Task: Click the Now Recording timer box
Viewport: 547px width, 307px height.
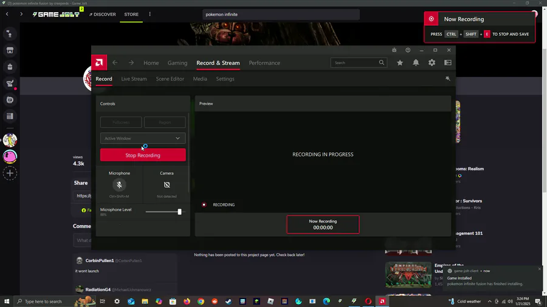Action: coord(323,224)
